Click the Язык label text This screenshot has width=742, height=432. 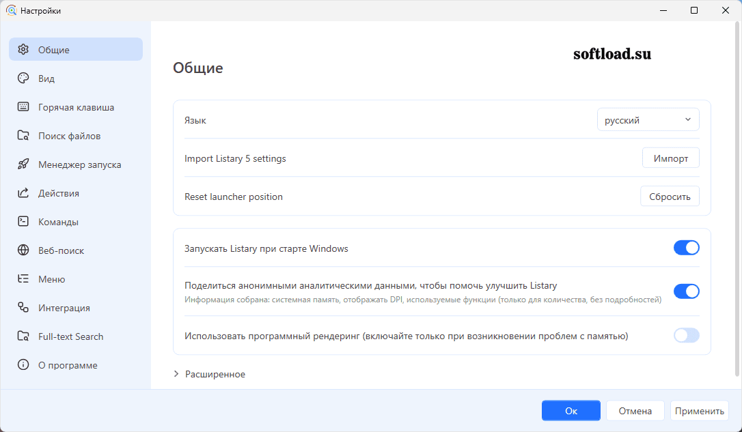pos(195,120)
